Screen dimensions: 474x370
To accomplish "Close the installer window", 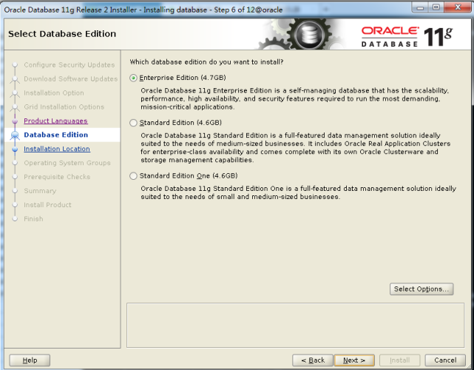I will [458, 7].
